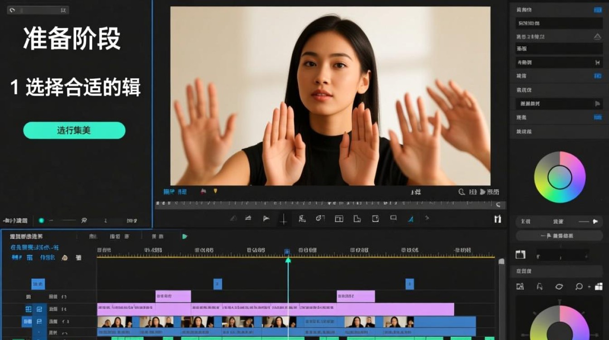Click the plain rectangle icon in the toolbar
Screen dimensions: 609x340
point(393,218)
